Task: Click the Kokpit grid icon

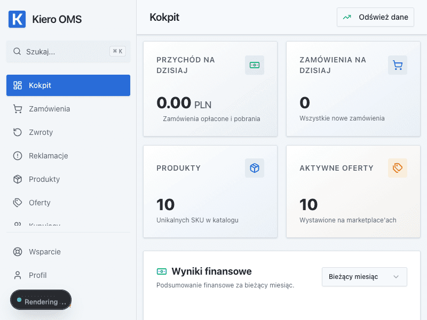Action: (x=18, y=85)
